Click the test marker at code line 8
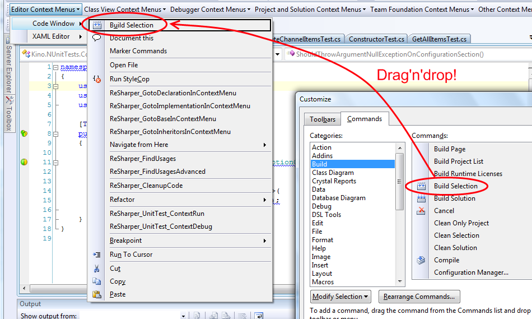Image resolution: width=532 pixels, height=319 pixels. tap(24, 133)
